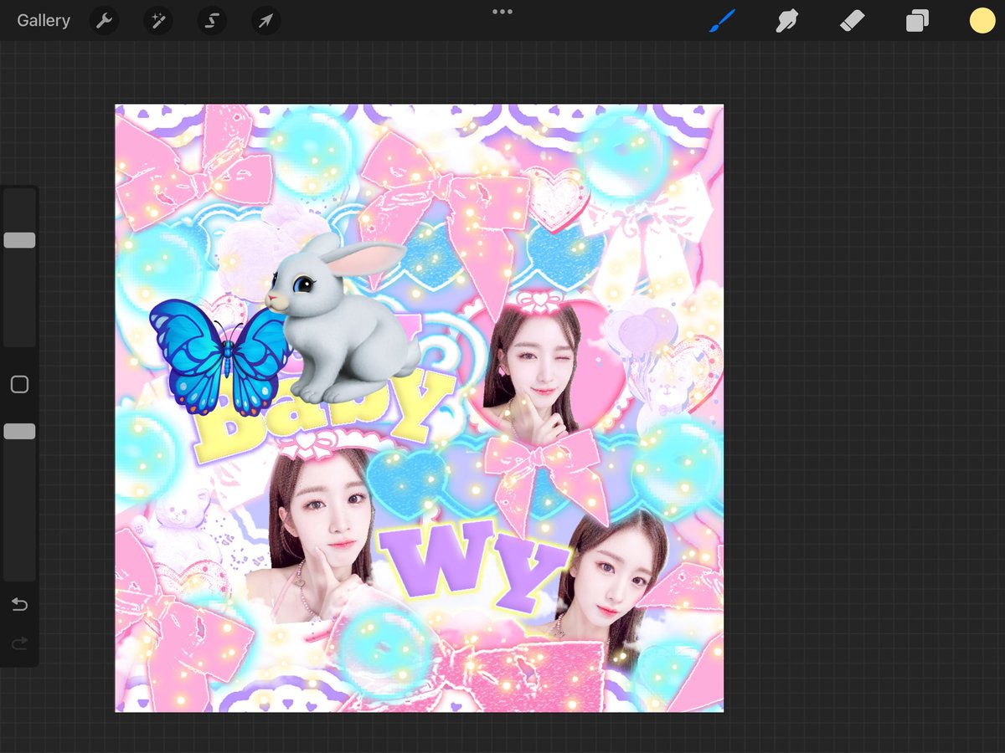Expand Actions menu from the wrench
1005x753 pixels.
(104, 20)
